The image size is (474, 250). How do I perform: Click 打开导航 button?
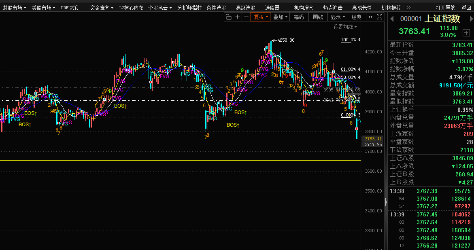click(445, 8)
